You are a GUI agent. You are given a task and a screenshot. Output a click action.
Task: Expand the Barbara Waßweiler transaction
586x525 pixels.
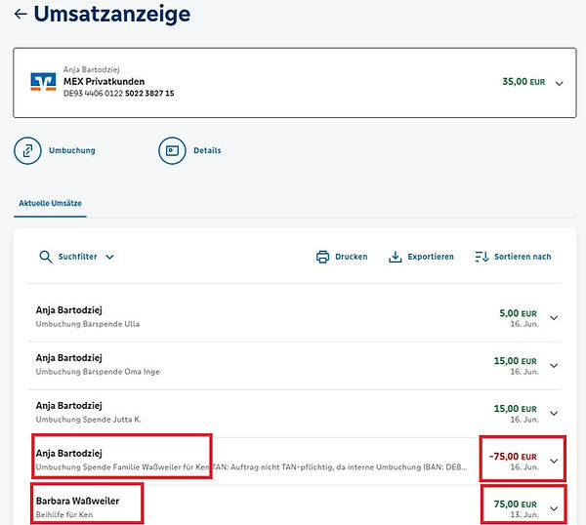tap(555, 507)
